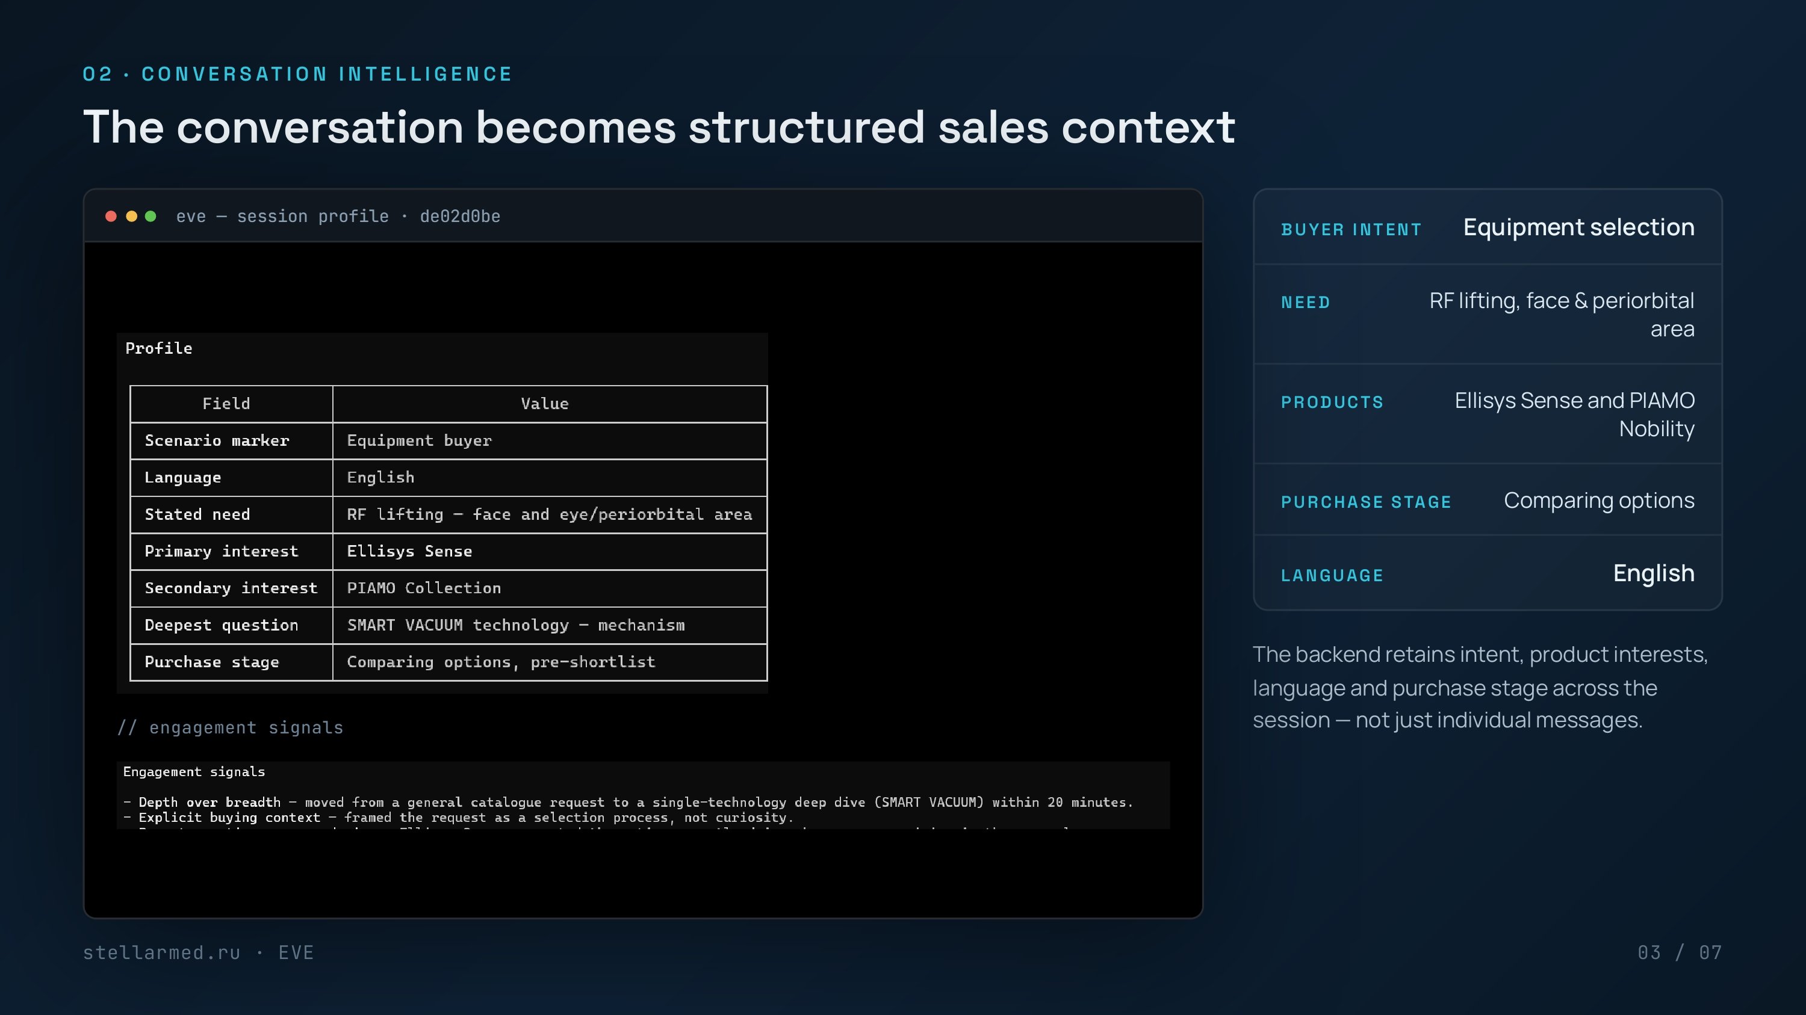Click the 'Field' column header
1806x1015 pixels.
231,404
